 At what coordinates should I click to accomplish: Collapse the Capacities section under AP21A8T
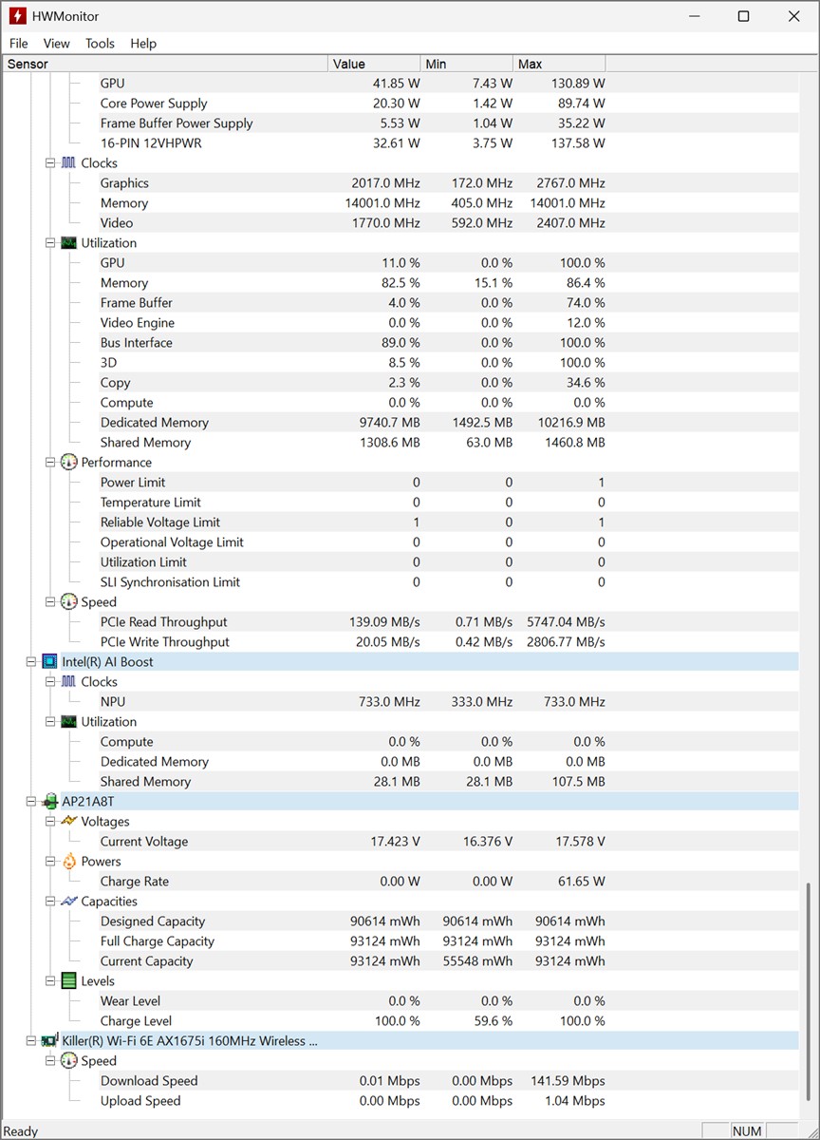[x=50, y=902]
